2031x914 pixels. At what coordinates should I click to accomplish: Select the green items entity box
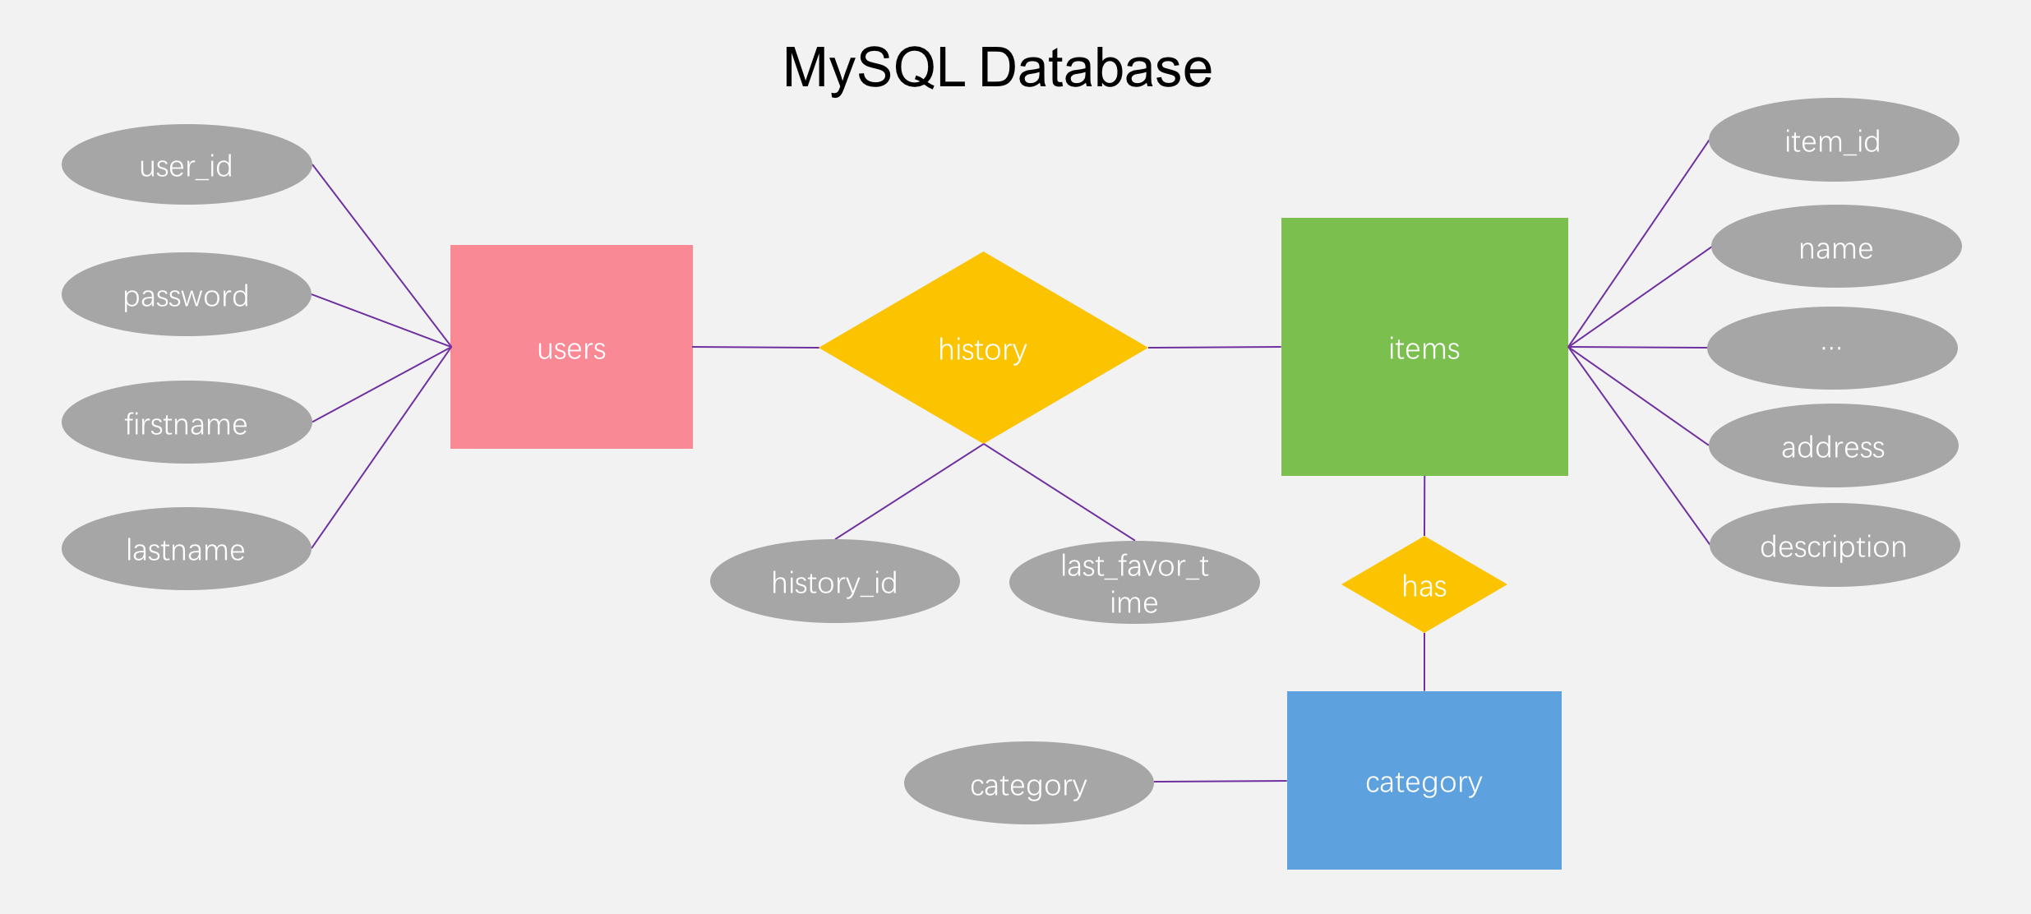[x=1424, y=347]
